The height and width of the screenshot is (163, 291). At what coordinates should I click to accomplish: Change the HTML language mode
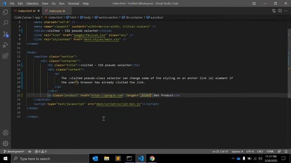[270, 151]
